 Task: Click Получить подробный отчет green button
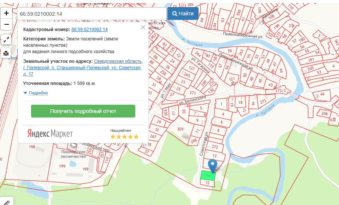click(83, 111)
